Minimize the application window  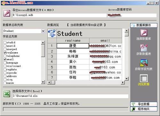click(x=148, y=3)
